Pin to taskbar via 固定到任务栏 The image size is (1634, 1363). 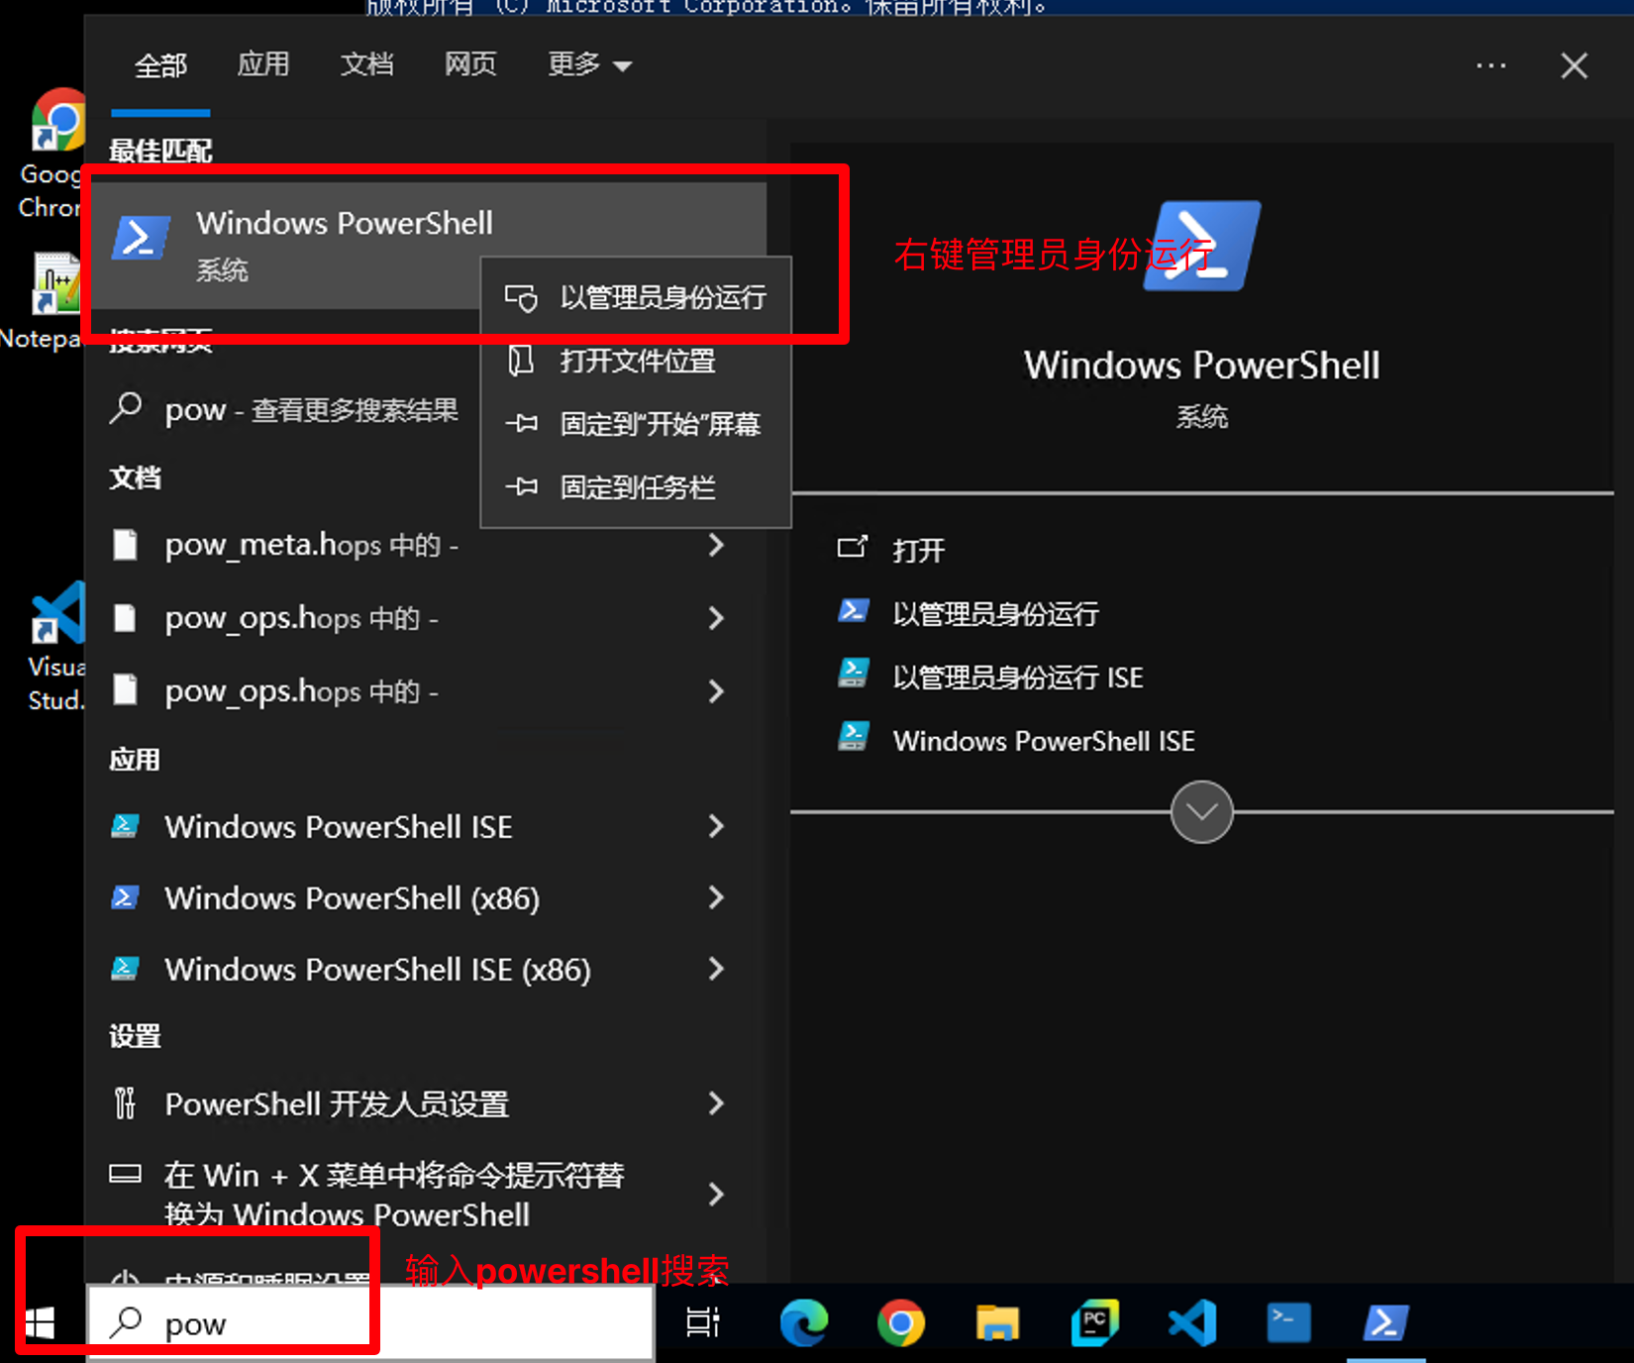pos(637,487)
